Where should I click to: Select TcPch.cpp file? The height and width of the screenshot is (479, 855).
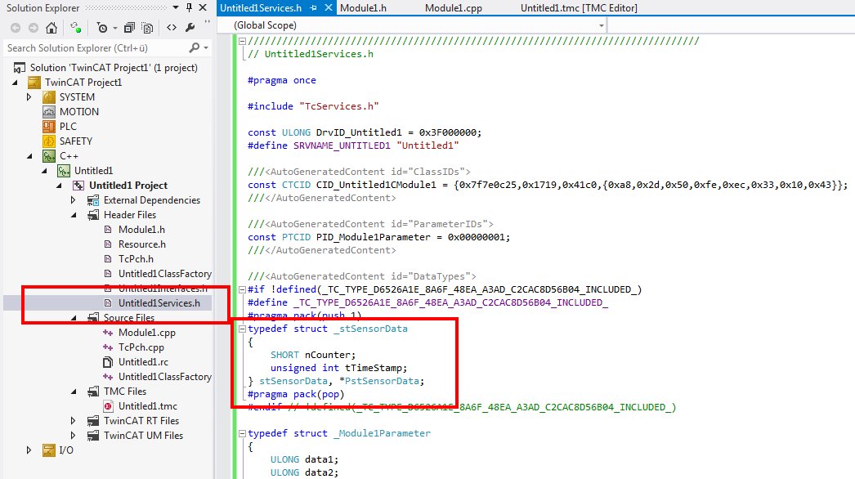141,347
